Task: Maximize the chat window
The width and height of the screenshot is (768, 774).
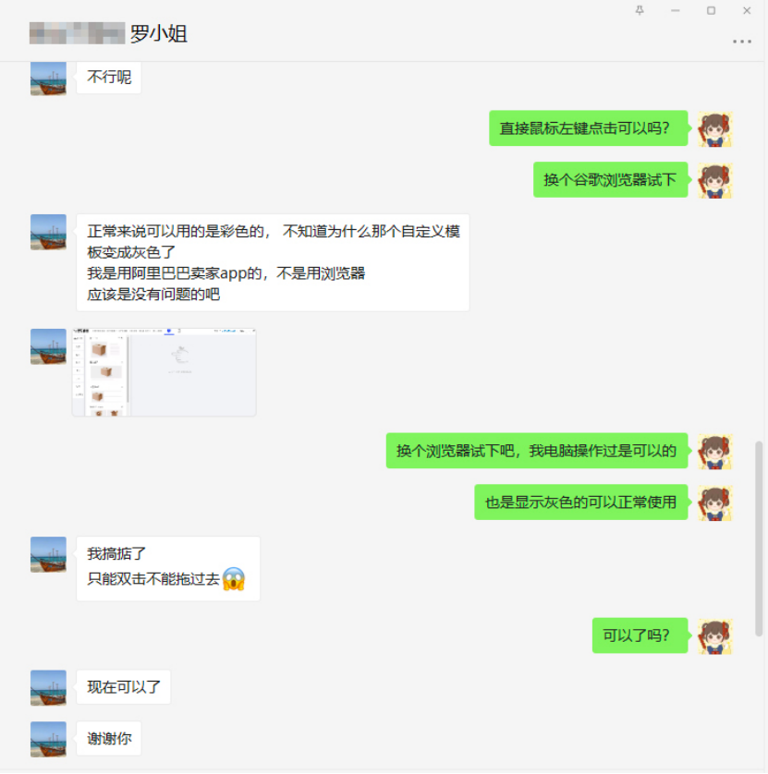Action: (x=711, y=10)
